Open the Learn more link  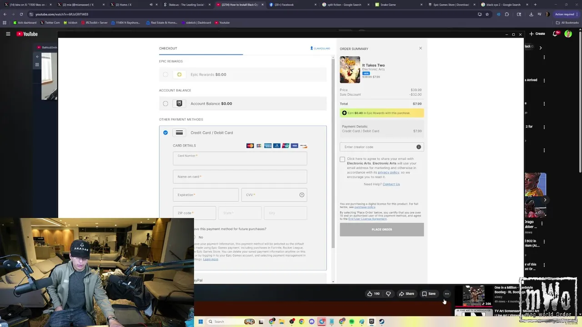tap(211, 259)
